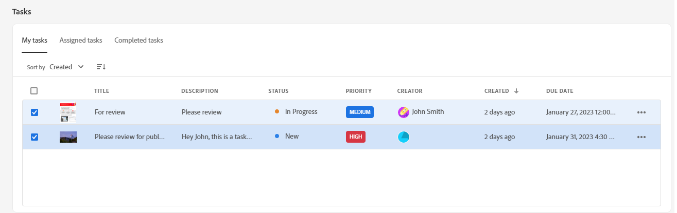
Task: Click the orange In Progress status dot
Action: pyautogui.click(x=277, y=111)
